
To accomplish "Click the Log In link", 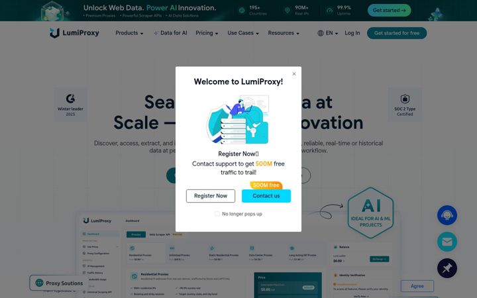I will (x=352, y=33).
